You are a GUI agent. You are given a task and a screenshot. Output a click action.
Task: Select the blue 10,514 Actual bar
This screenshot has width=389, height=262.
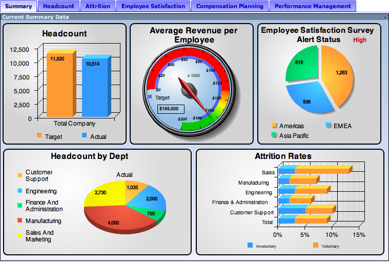click(95, 87)
